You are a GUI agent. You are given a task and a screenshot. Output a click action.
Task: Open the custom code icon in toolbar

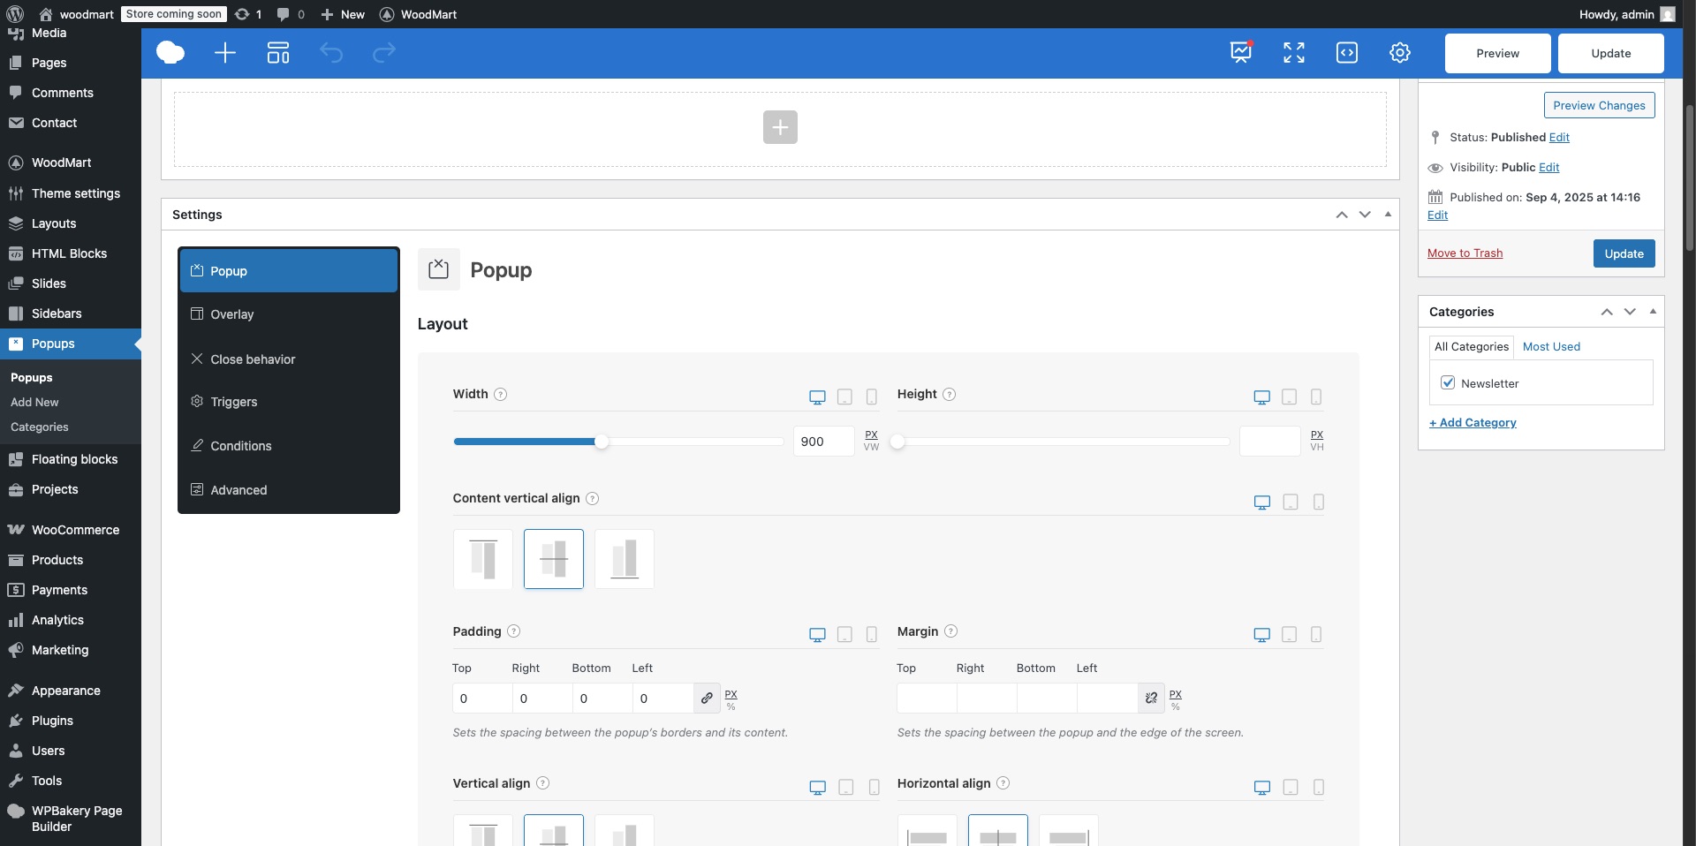pyautogui.click(x=1346, y=53)
